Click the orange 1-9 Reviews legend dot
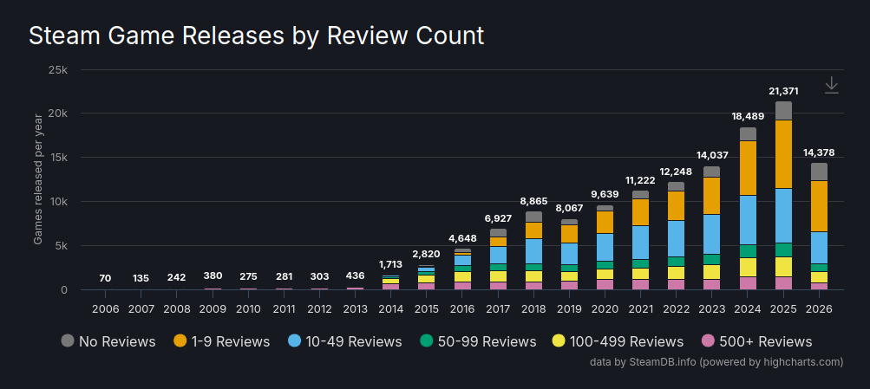 180,340
